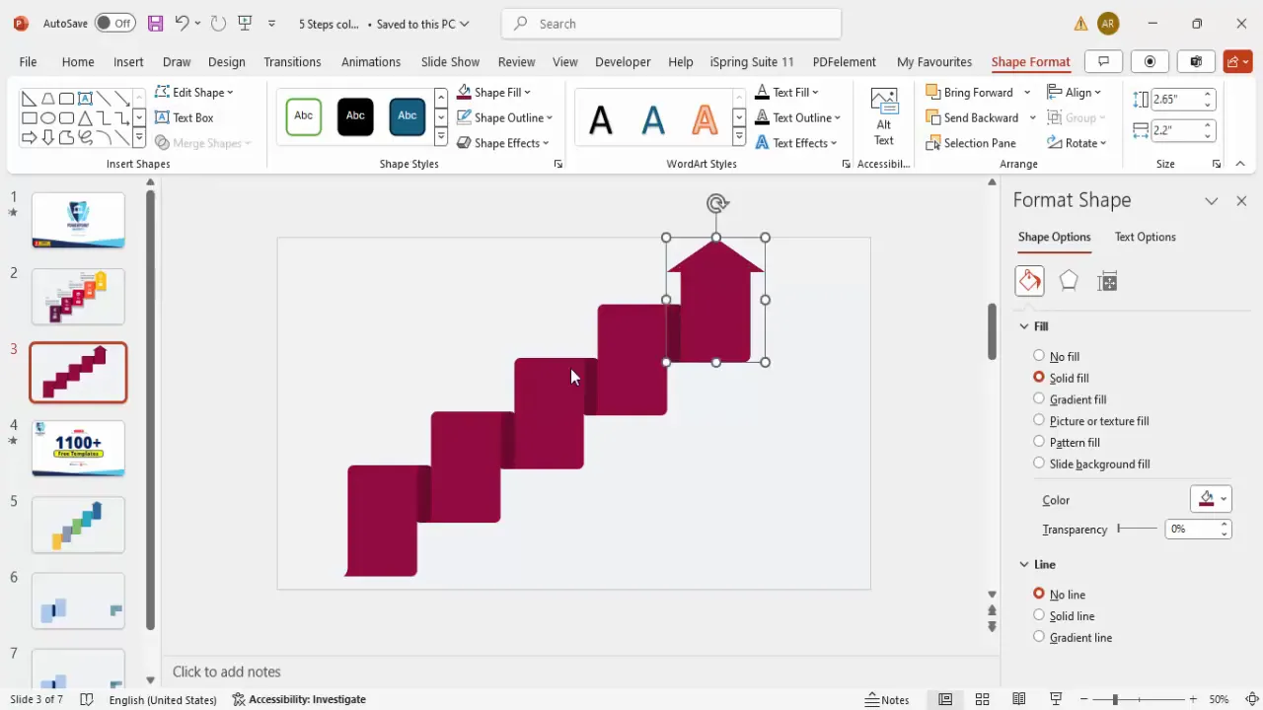The width and height of the screenshot is (1263, 710).
Task: Switch to Slide Sorter view icon
Action: (x=982, y=699)
